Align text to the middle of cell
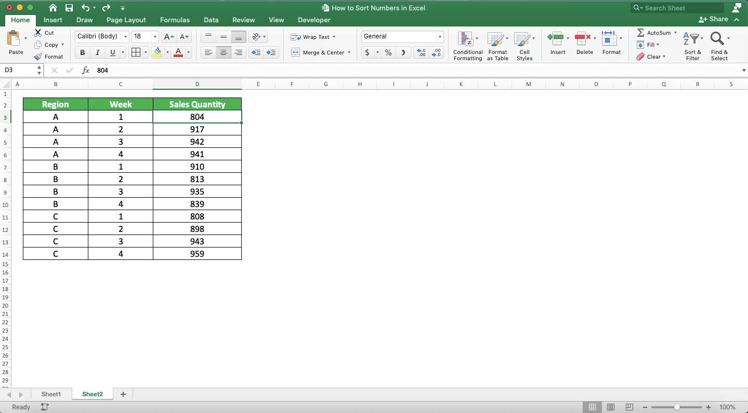This screenshot has width=748, height=413. pos(224,36)
